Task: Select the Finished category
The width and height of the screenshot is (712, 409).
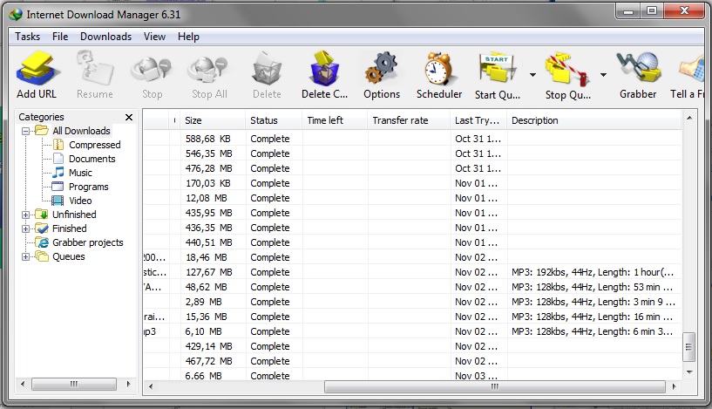Action: pyautogui.click(x=70, y=228)
